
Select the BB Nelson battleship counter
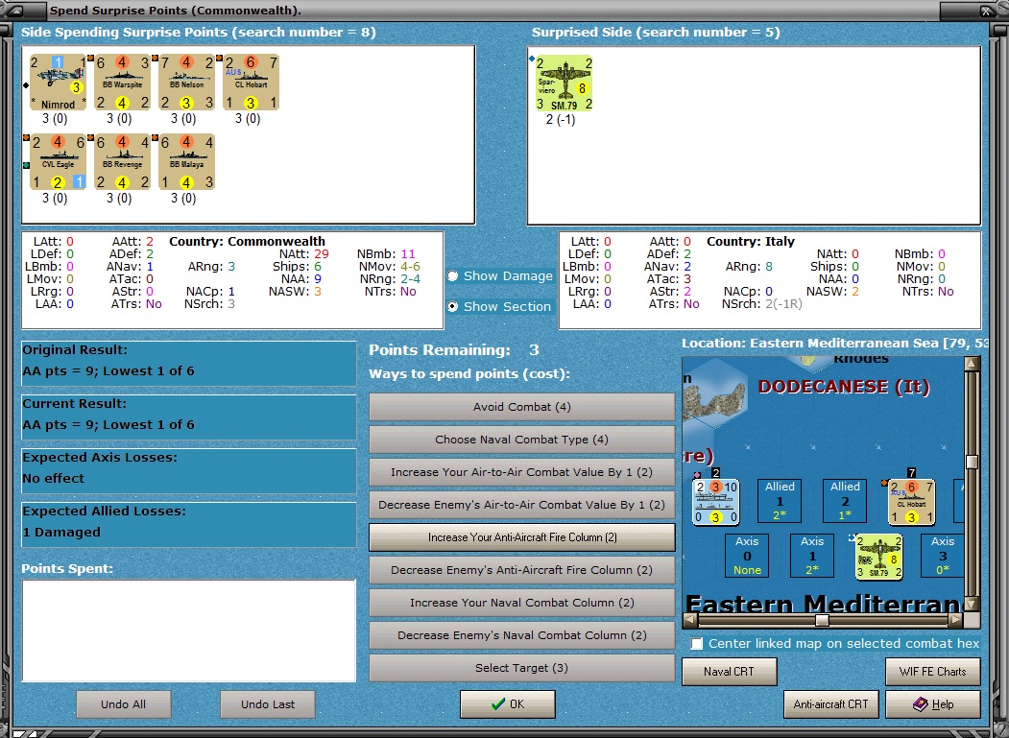tap(186, 83)
